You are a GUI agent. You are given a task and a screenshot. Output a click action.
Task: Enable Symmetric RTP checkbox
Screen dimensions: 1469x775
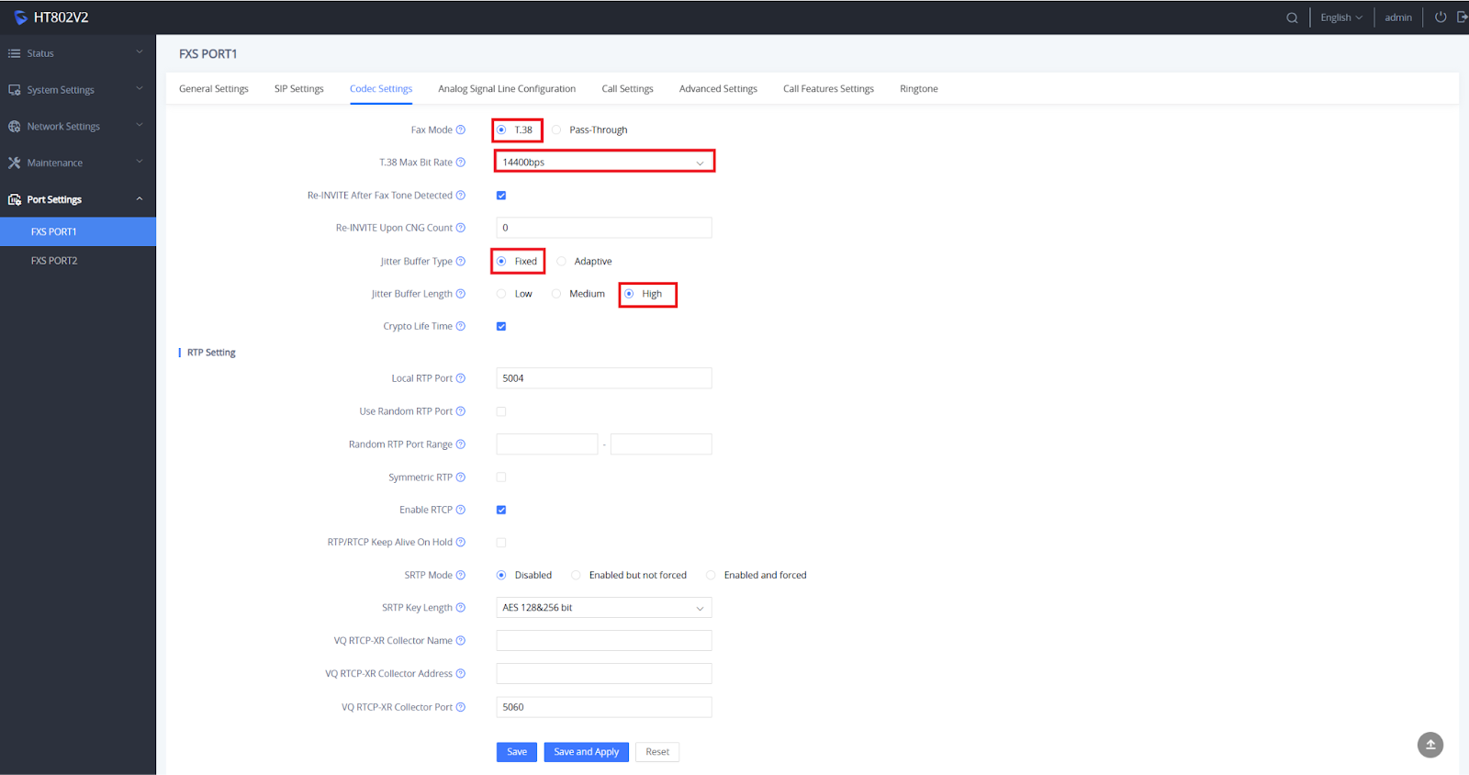tap(501, 477)
